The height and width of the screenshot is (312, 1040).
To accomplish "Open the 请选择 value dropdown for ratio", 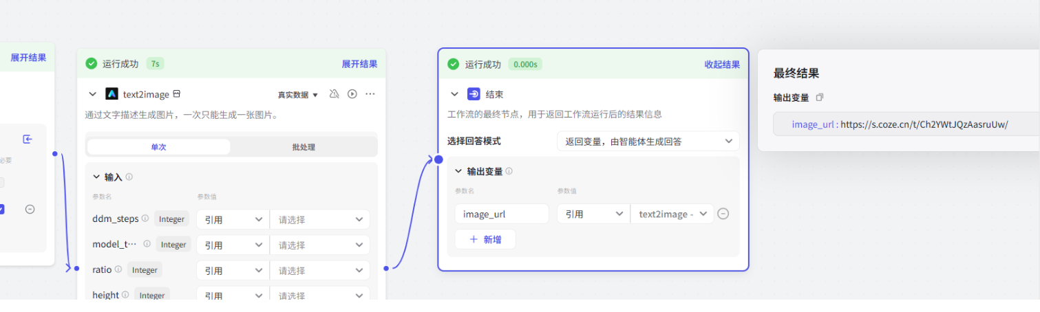I will tap(320, 270).
